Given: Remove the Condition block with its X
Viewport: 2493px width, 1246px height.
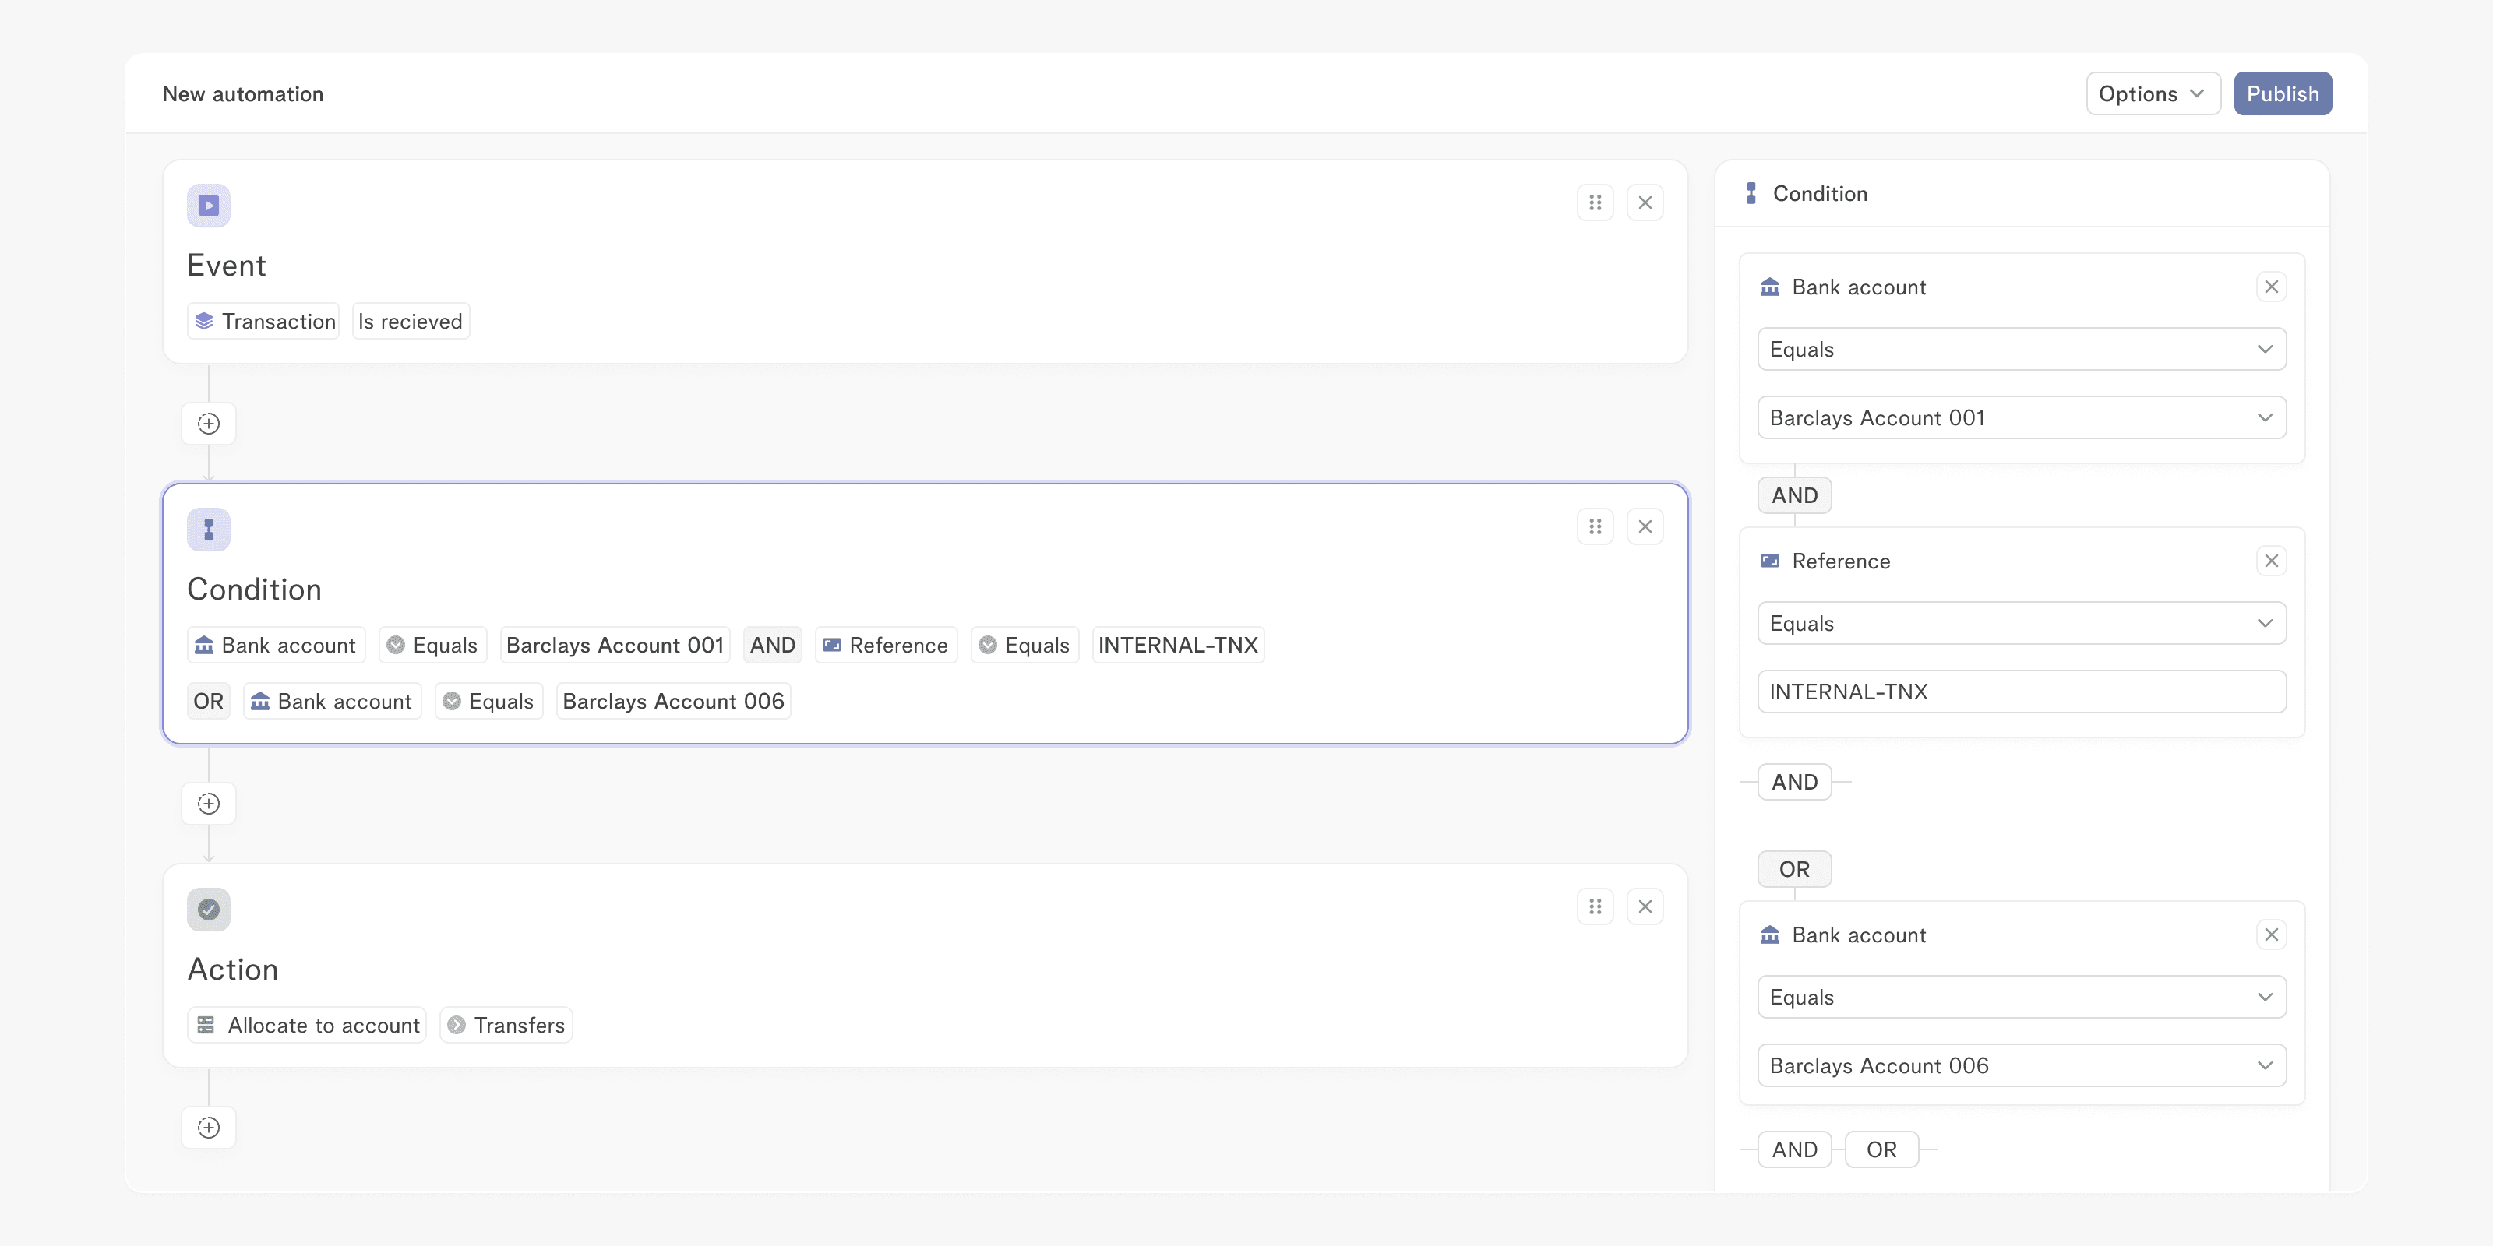Looking at the screenshot, I should click(x=1645, y=527).
